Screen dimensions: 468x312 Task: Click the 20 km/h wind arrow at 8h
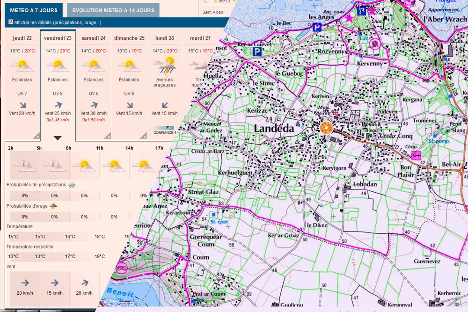point(84,283)
